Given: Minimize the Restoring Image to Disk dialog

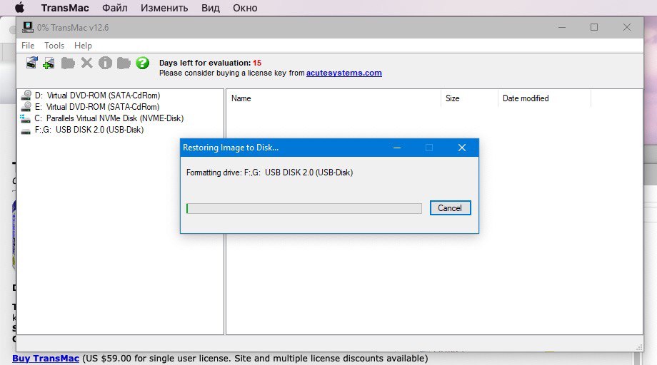Looking at the screenshot, I should coord(397,148).
